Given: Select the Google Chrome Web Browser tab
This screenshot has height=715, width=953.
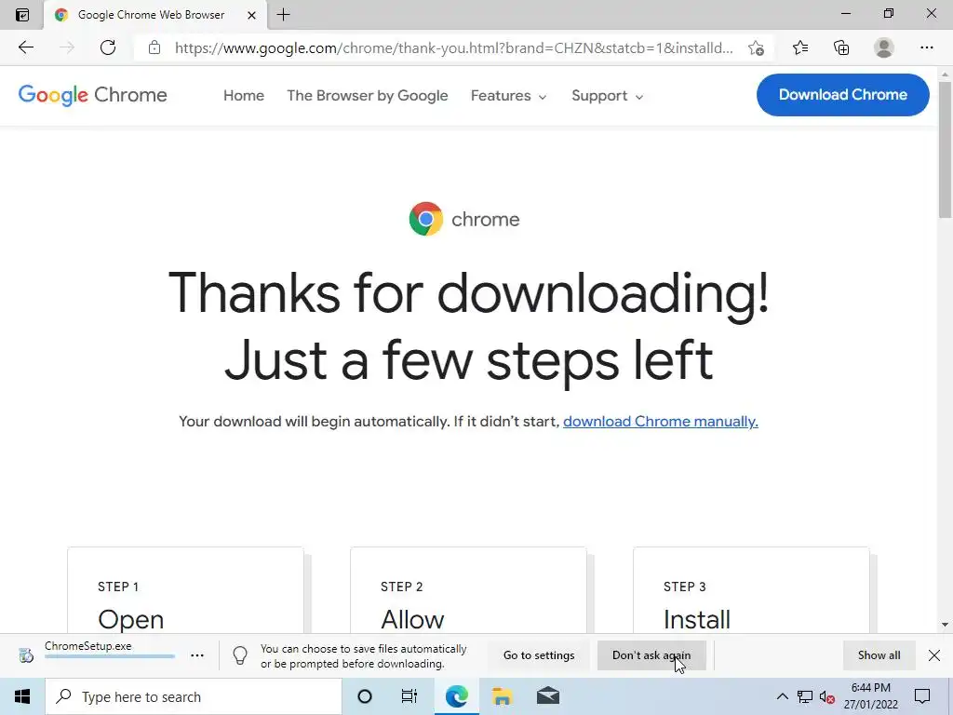Looking at the screenshot, I should (155, 15).
